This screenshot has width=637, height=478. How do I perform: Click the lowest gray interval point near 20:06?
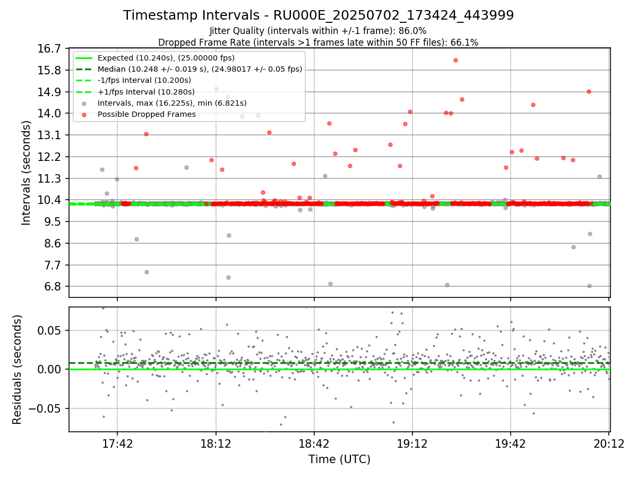coord(589,286)
